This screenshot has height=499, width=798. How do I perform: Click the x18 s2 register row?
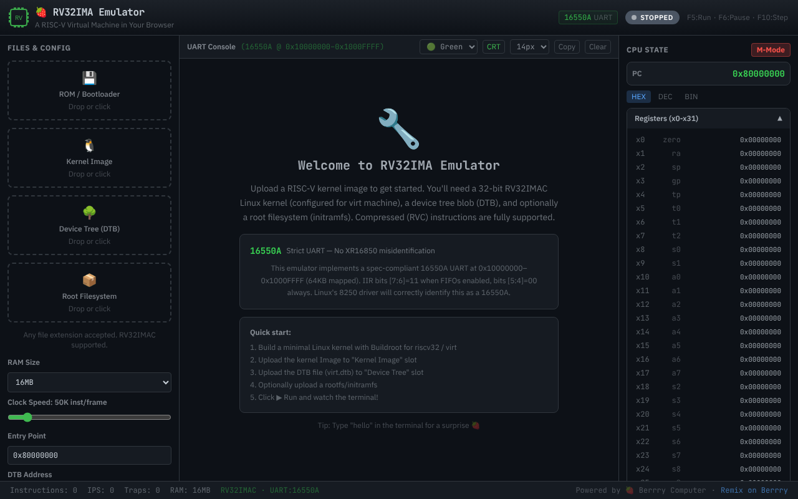(708, 387)
